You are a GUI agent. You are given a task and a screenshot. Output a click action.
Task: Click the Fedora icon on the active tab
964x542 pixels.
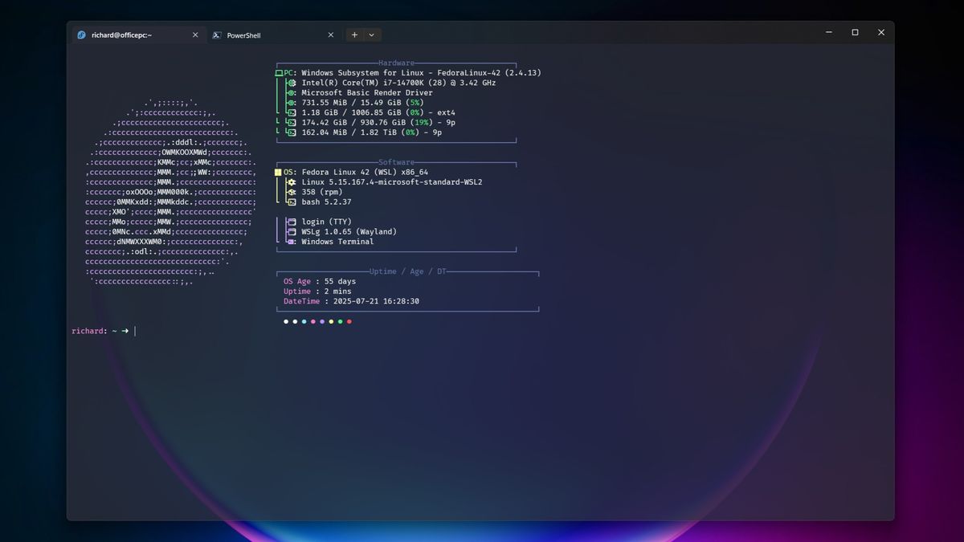click(80, 35)
